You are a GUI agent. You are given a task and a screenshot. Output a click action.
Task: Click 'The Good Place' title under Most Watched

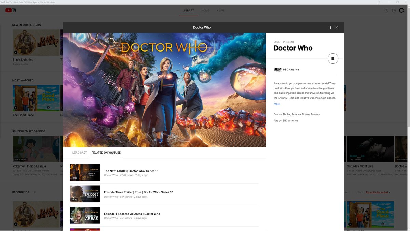point(23,115)
